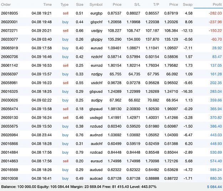
Task: Click the gbpchf symbol cell
Action: pyautogui.click(x=96, y=22)
